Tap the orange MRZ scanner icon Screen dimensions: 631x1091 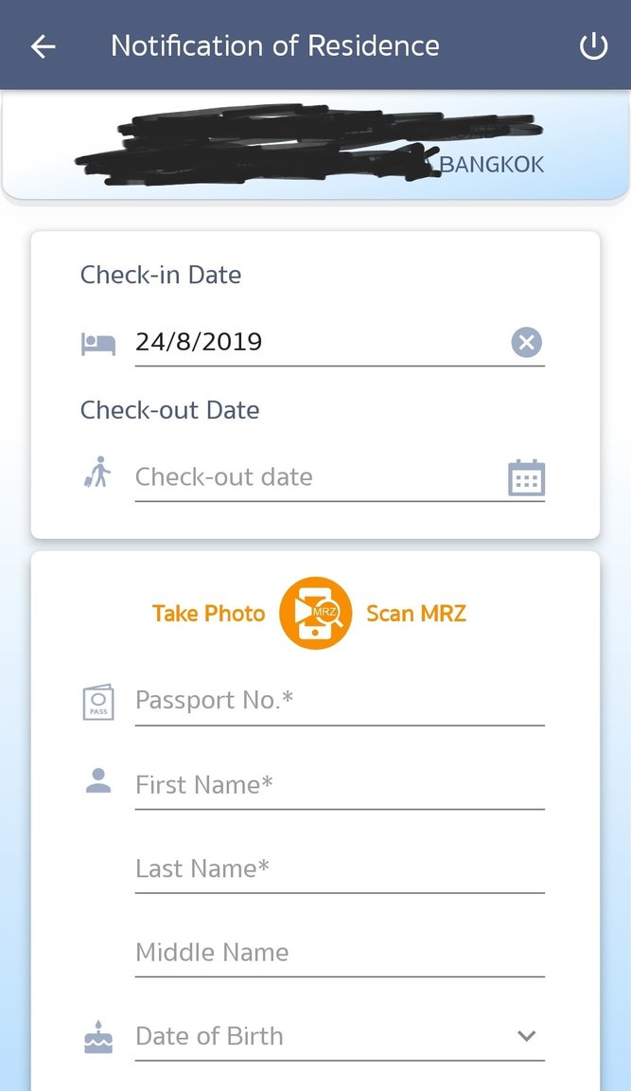315,613
